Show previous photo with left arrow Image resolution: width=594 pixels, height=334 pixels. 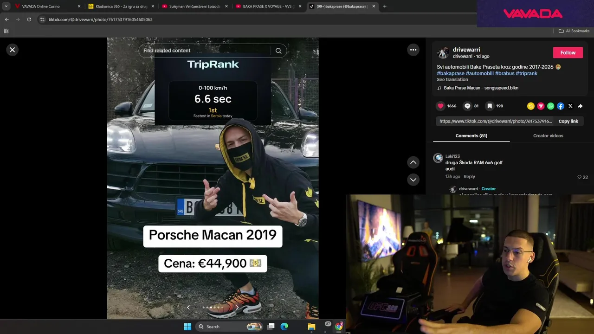(x=188, y=307)
